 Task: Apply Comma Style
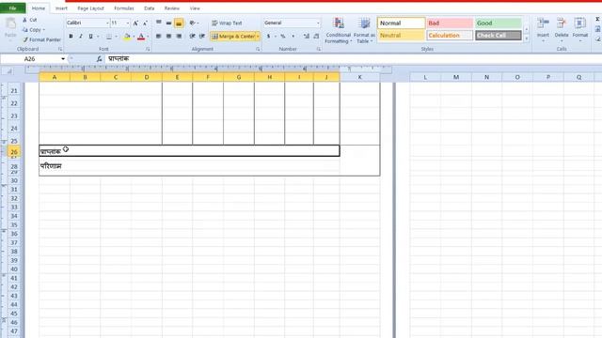(293, 36)
